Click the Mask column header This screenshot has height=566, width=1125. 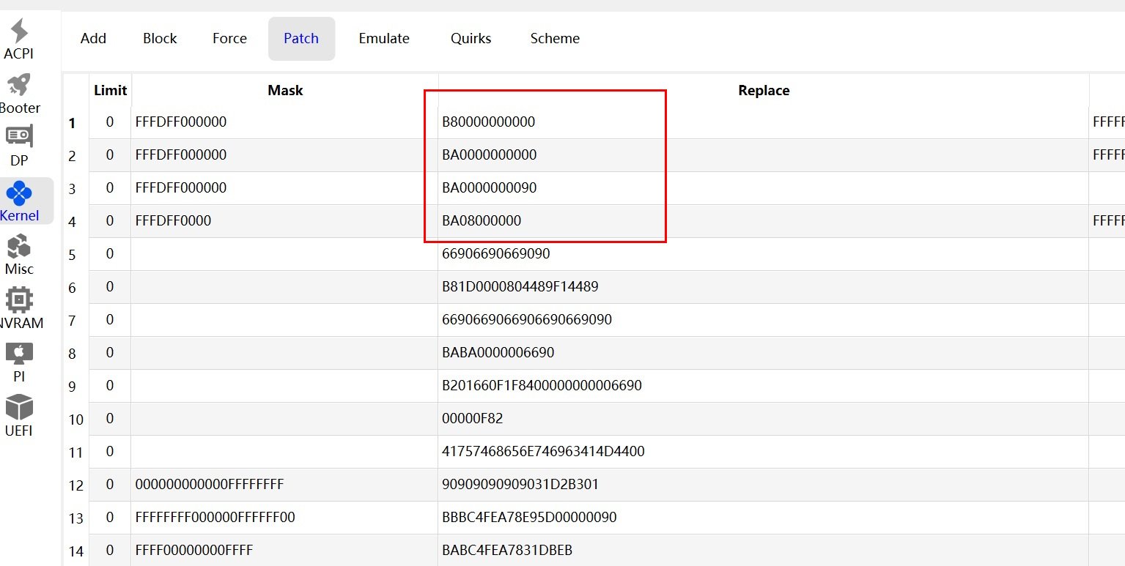(x=285, y=91)
